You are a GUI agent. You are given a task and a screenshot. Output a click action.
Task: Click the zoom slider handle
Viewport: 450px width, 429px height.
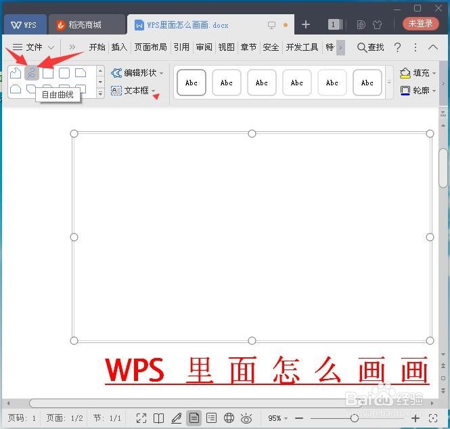[355, 418]
